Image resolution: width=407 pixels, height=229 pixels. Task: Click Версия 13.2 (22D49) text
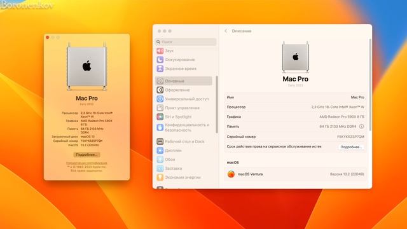[347, 174]
